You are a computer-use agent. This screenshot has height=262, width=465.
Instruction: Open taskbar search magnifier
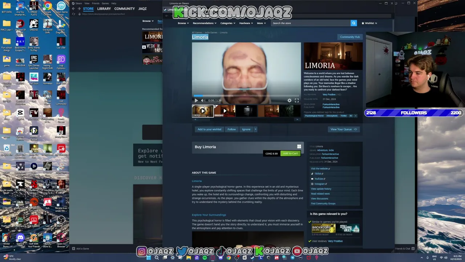click(x=157, y=258)
